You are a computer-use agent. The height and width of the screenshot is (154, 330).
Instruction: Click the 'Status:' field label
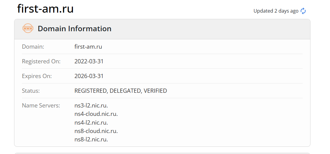(x=31, y=91)
